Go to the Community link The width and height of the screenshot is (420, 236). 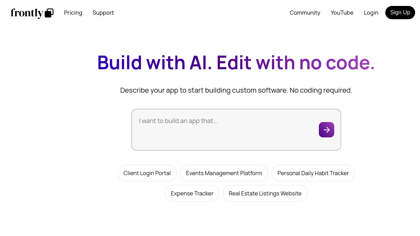pyautogui.click(x=305, y=13)
